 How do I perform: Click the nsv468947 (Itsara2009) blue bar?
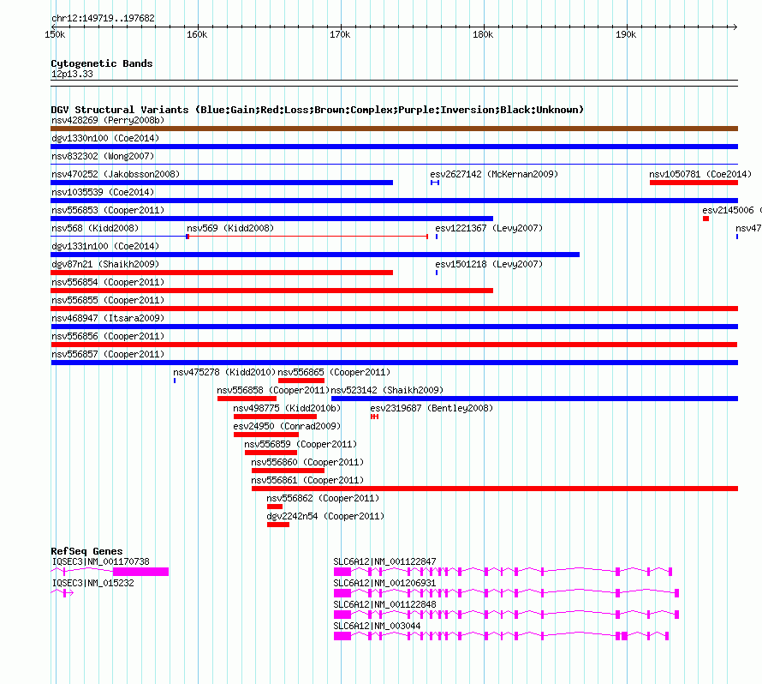pos(394,327)
